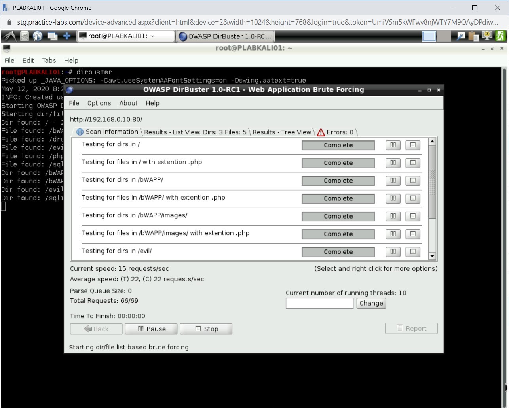Switch to root@PLABKALI01 terminal taskbar window
The height and width of the screenshot is (408, 509).
tap(125, 36)
